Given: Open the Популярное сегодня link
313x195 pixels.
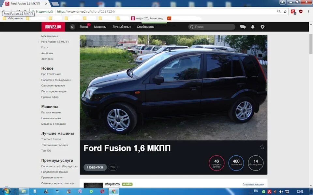Looking at the screenshot, I should click(x=54, y=92).
